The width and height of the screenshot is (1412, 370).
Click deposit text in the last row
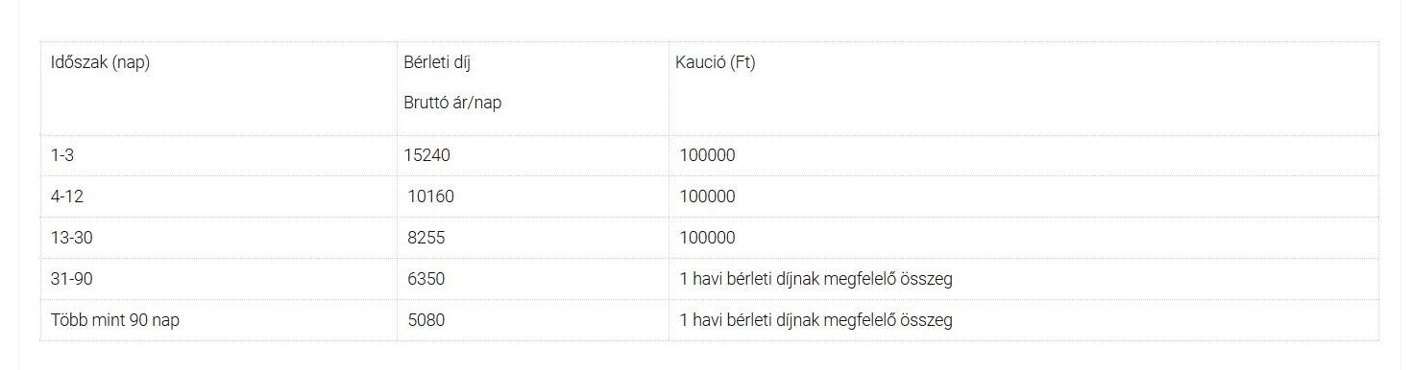click(816, 320)
